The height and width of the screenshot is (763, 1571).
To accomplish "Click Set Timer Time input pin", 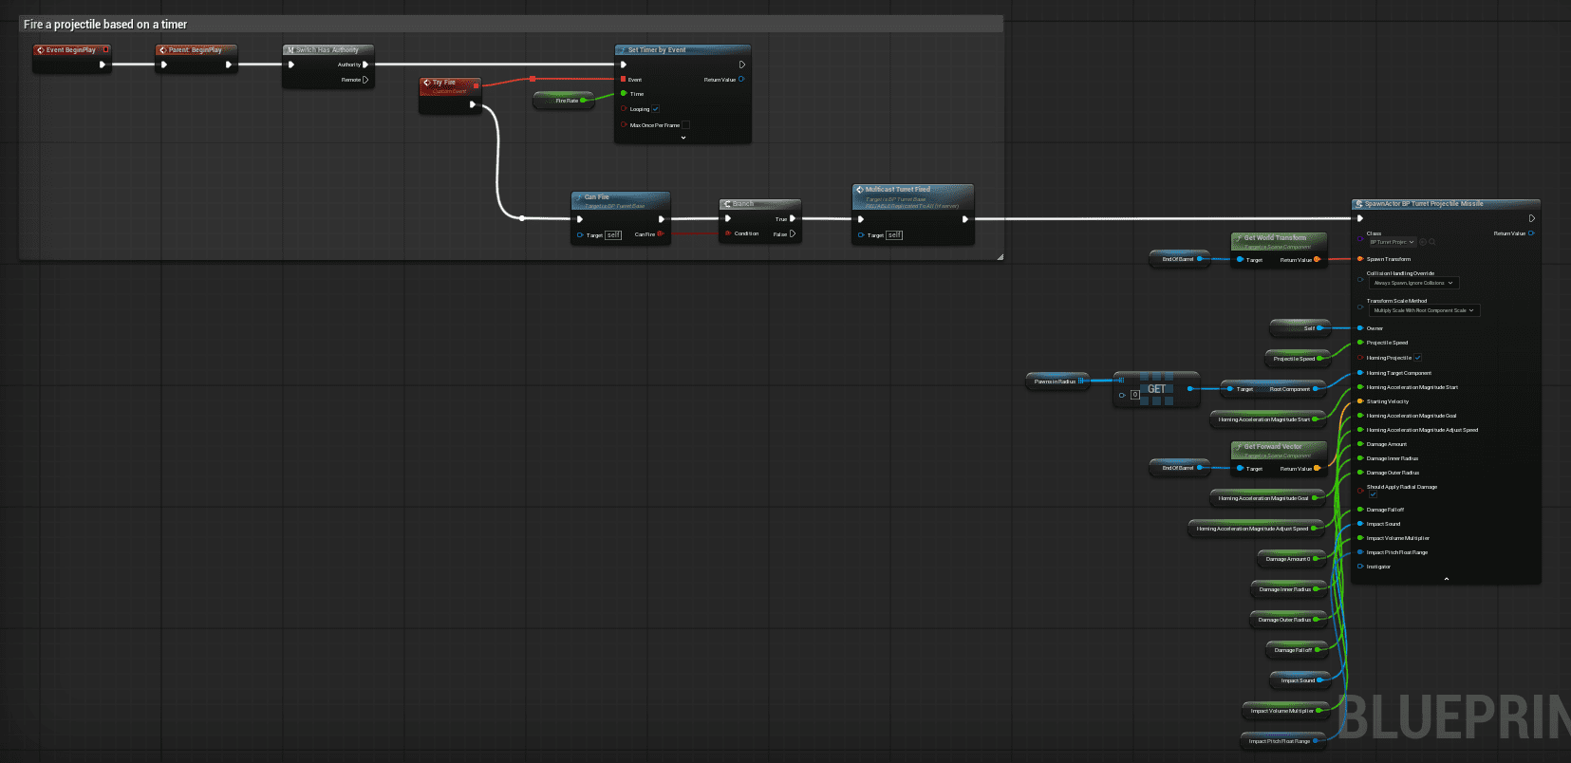I will (624, 93).
